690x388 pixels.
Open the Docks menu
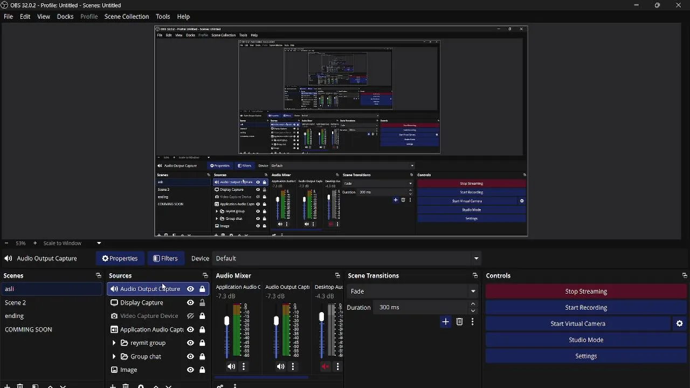click(65, 17)
